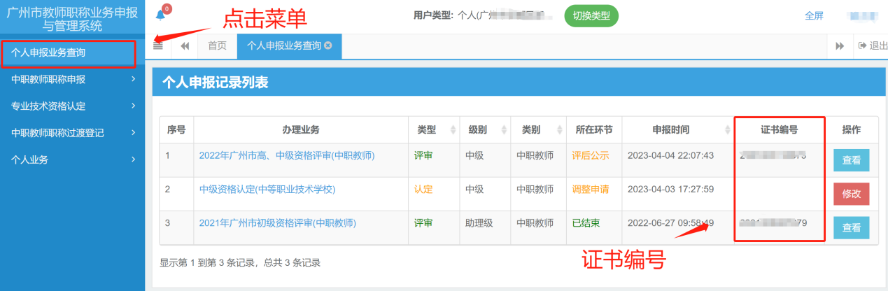Expand 个人业务 sidebar menu
Viewport: 888px width, 291px height.
pos(72,159)
